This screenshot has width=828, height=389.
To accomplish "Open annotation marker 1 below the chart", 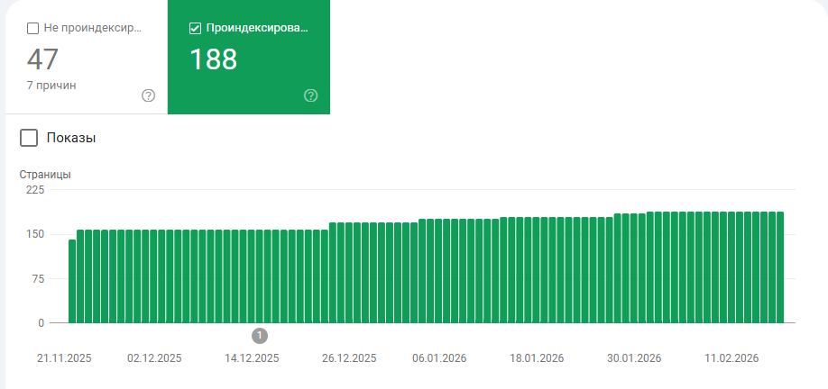I will [x=259, y=335].
